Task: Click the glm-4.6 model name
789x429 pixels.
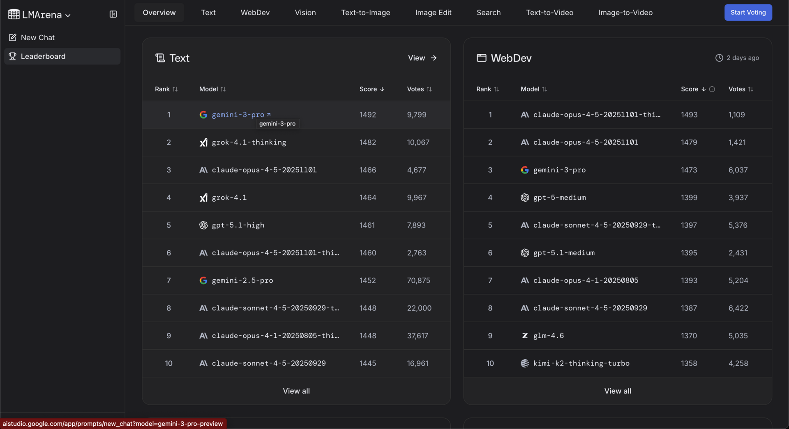Action: pos(549,336)
